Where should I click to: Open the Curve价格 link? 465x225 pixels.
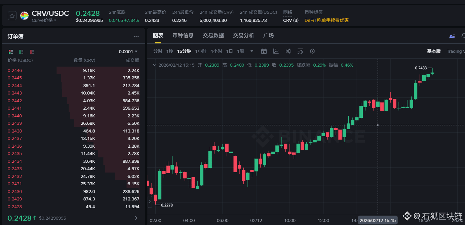point(44,21)
